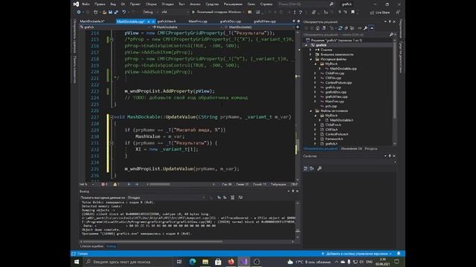Image resolution: width=476 pixels, height=267 pixels.
Task: Click Добавить в систему управления версиями
Action: tap(357, 254)
